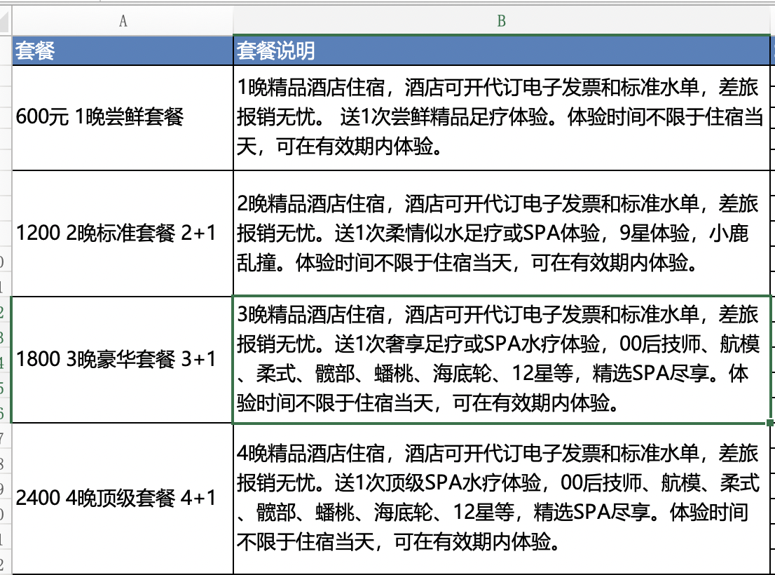Viewport: 775px width, 575px height.
Task: Select cell '1200 2晚标准套餐 2+1'
Action: tap(123, 234)
